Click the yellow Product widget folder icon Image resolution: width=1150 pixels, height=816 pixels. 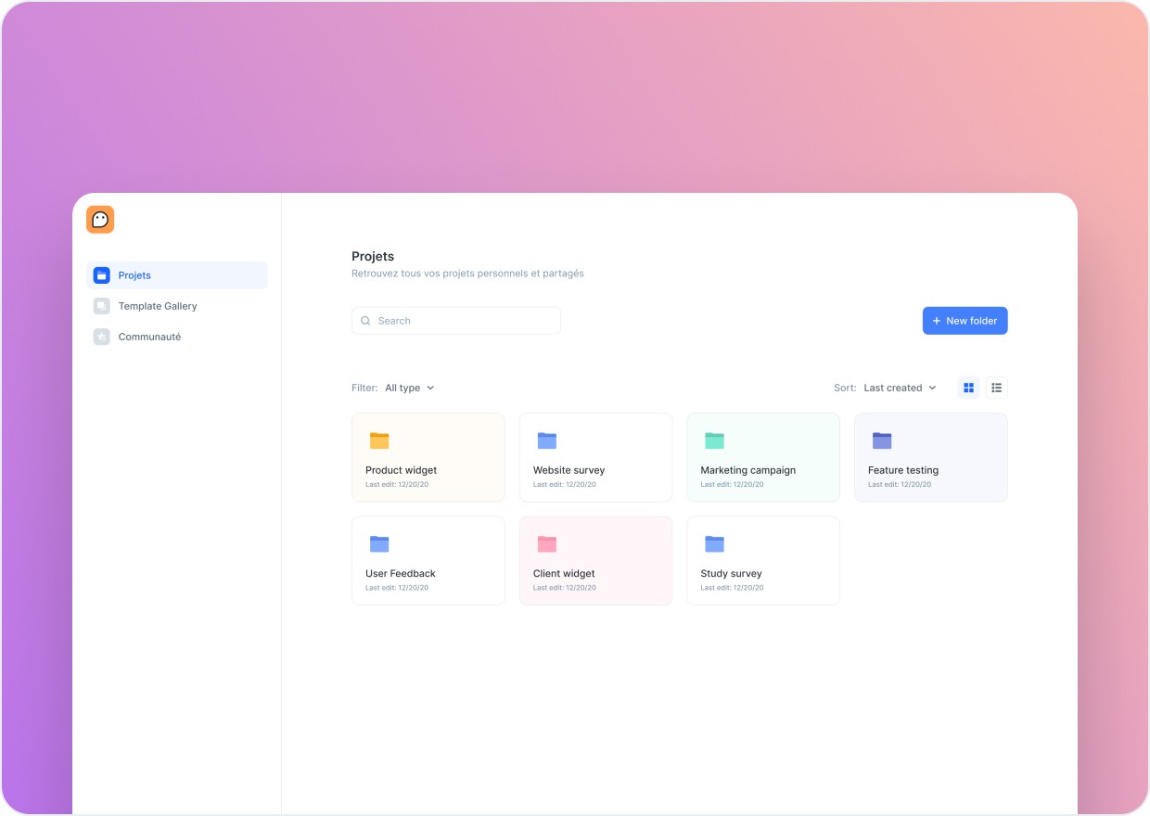coord(379,440)
